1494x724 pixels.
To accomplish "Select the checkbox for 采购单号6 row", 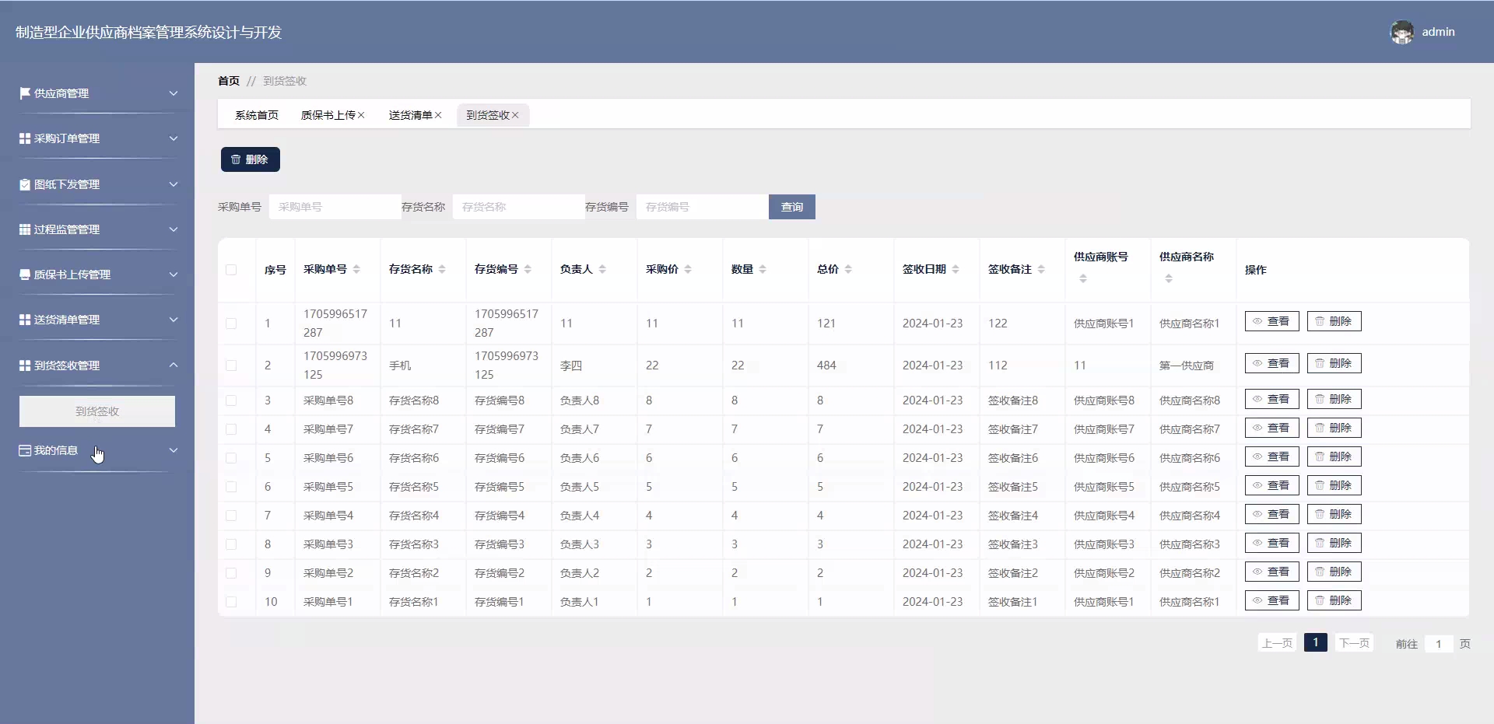I will [x=231, y=458].
